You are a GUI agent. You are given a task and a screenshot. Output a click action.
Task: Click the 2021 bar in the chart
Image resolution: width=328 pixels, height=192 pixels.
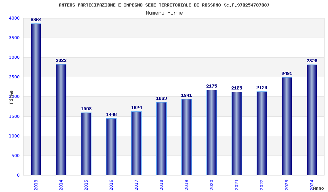[237, 134]
